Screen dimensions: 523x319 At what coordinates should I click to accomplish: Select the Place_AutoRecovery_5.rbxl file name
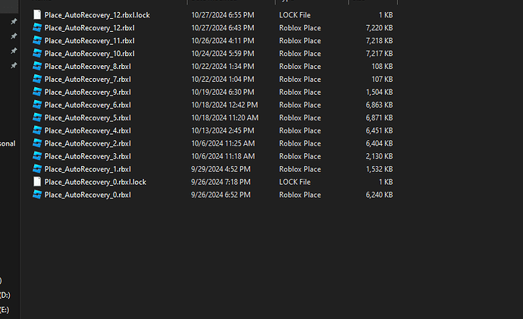pyautogui.click(x=87, y=117)
